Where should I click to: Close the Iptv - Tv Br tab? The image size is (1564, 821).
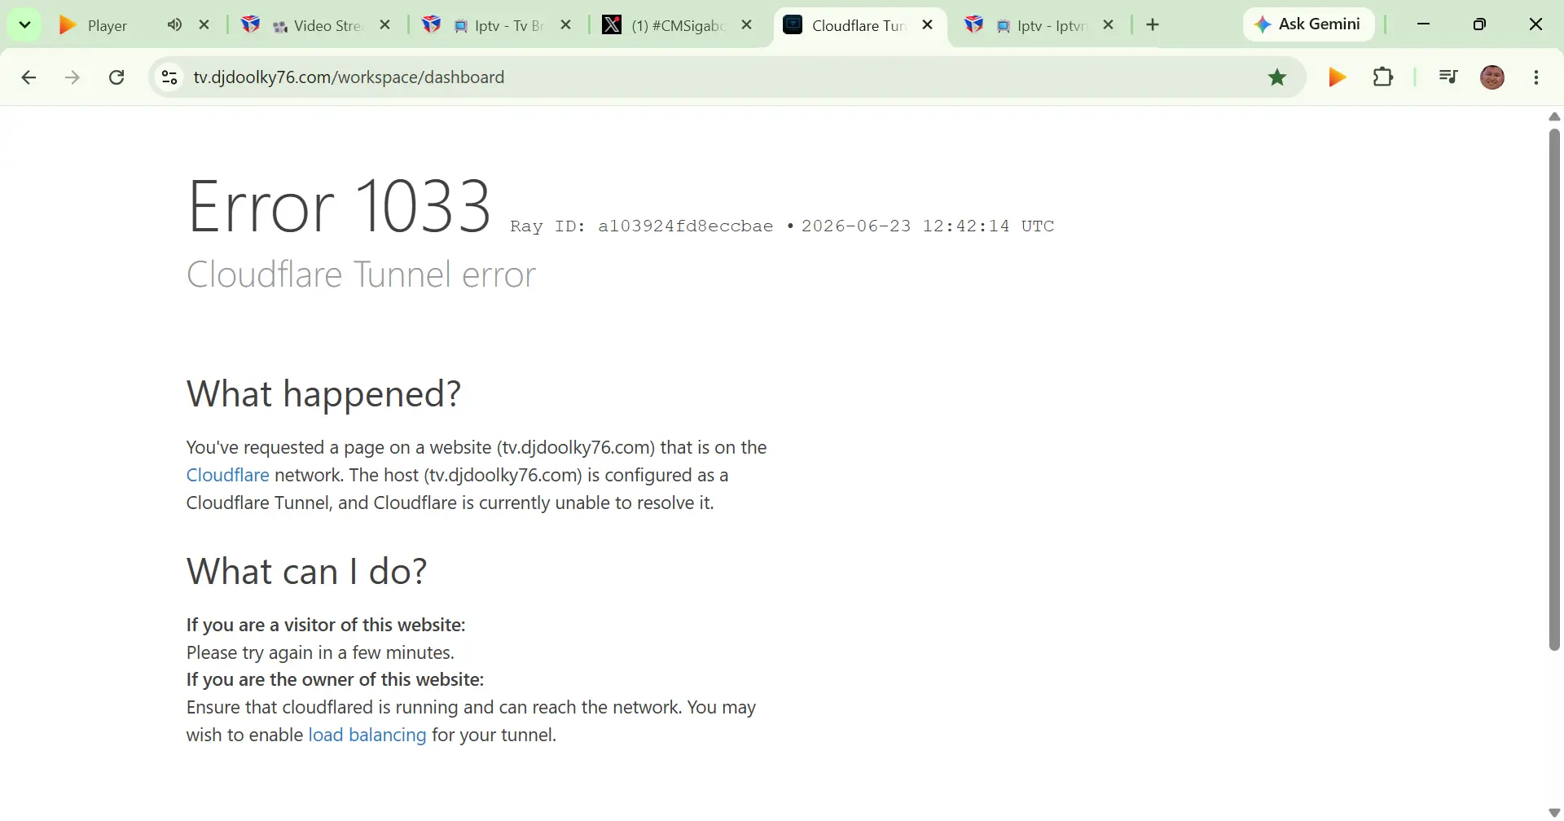point(566,25)
